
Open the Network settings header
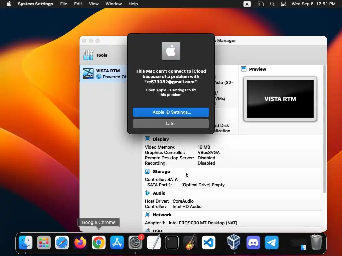point(162,215)
